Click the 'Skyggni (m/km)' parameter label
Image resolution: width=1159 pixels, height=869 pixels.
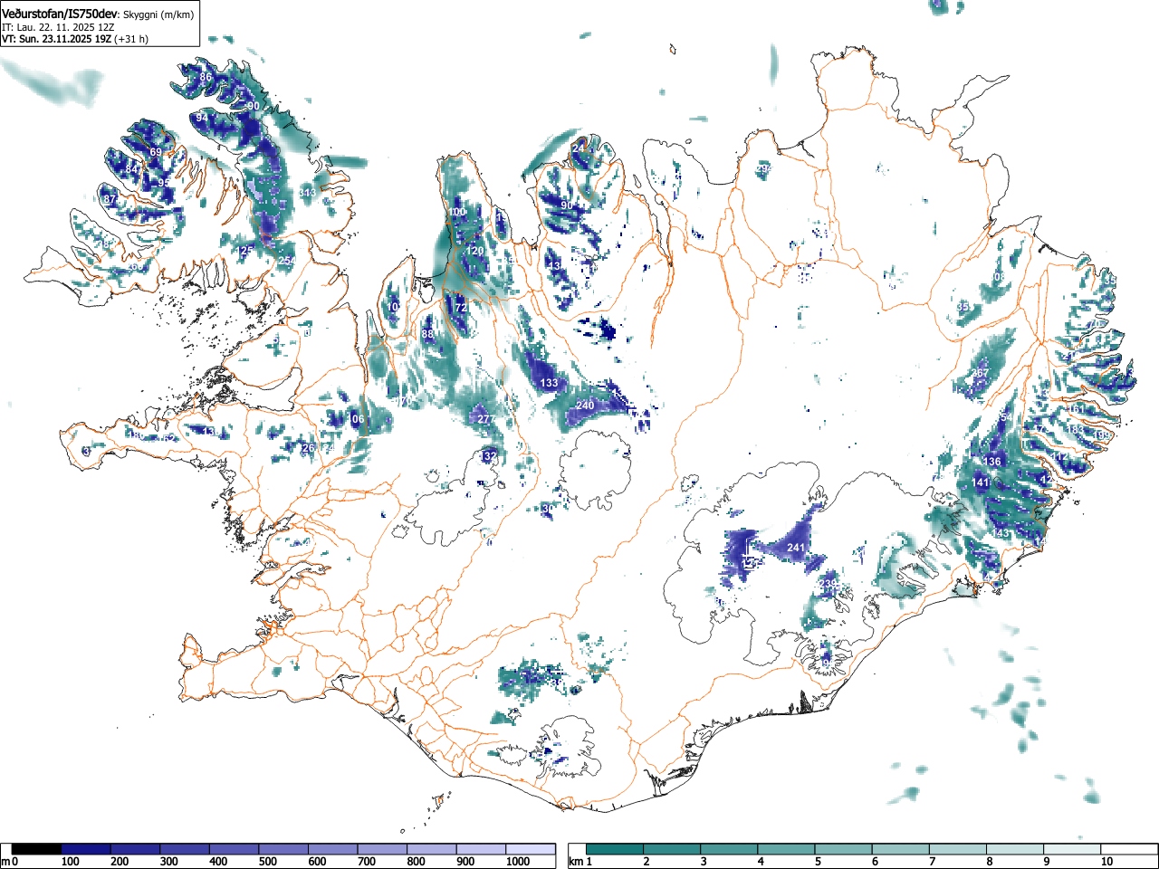pos(158,14)
